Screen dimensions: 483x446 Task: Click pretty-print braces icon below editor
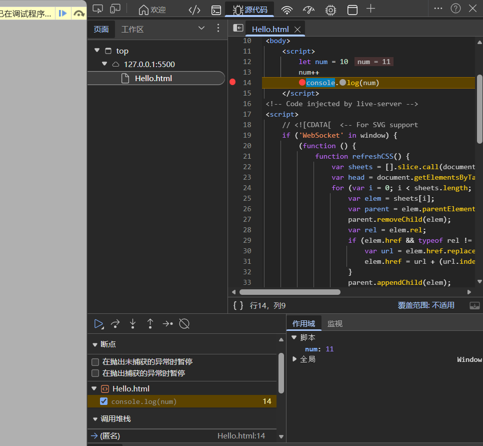click(x=238, y=305)
